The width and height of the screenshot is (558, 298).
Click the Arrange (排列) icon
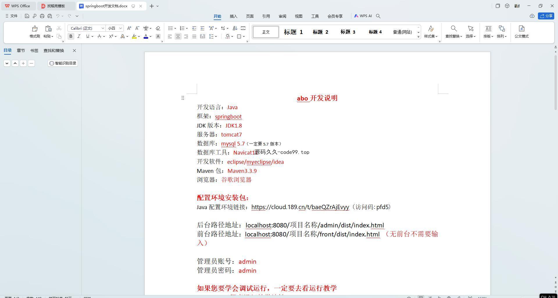click(502, 28)
